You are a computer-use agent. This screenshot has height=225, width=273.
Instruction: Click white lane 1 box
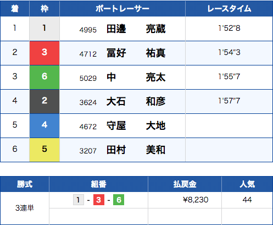click(x=44, y=29)
